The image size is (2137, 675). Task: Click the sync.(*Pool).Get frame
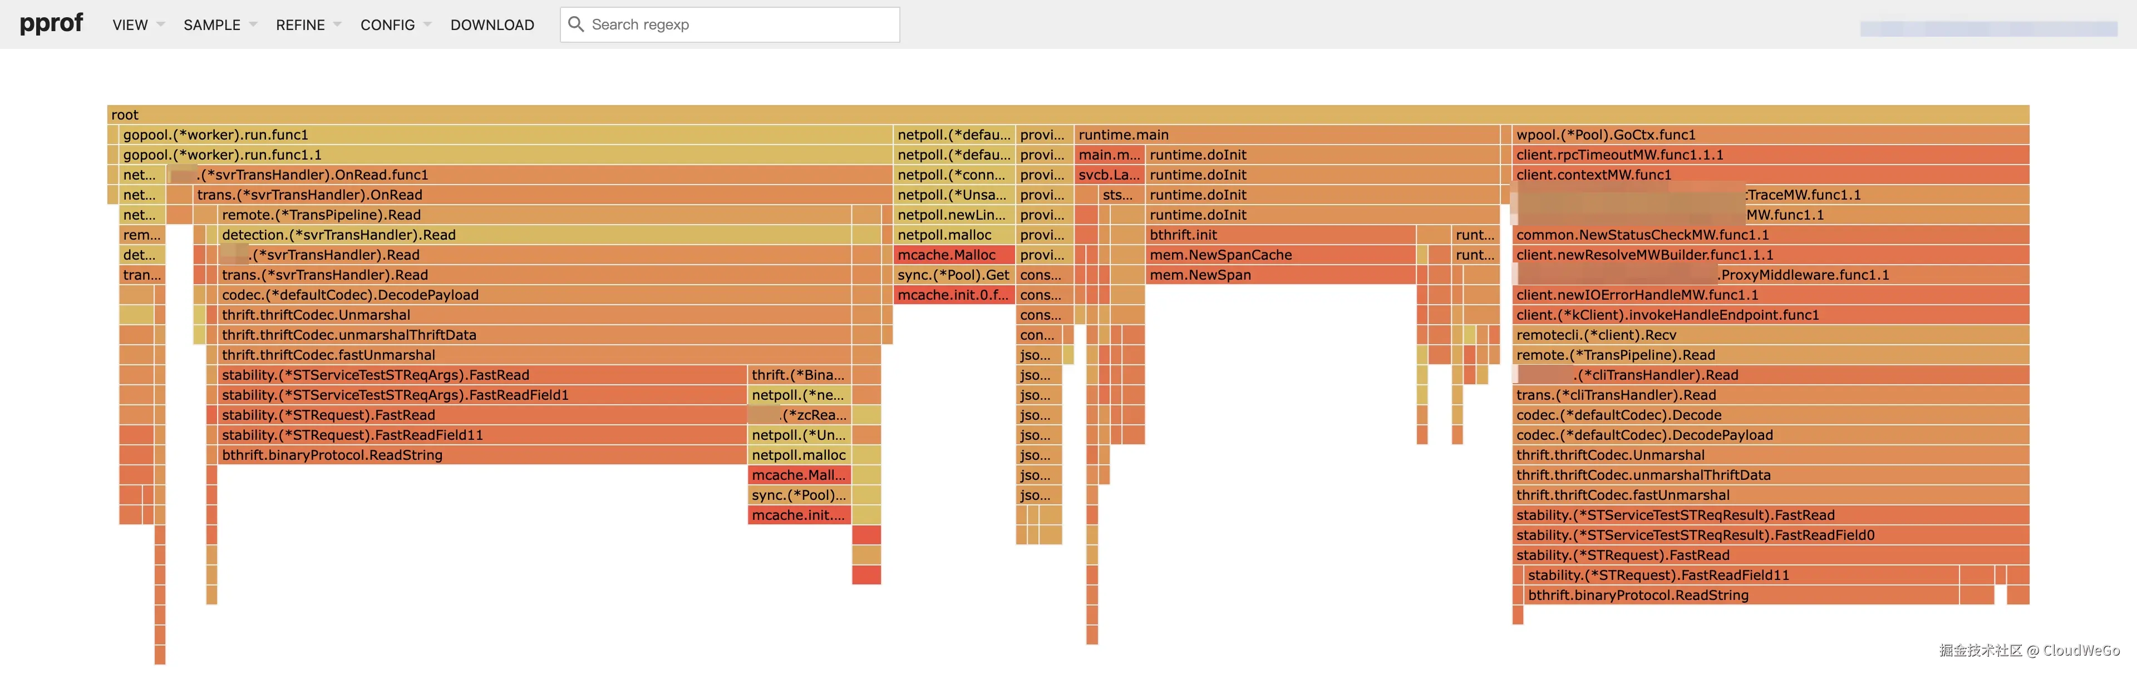pyautogui.click(x=954, y=275)
